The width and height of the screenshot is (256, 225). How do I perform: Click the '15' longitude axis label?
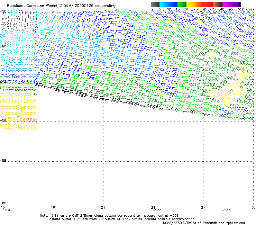coord(3,207)
